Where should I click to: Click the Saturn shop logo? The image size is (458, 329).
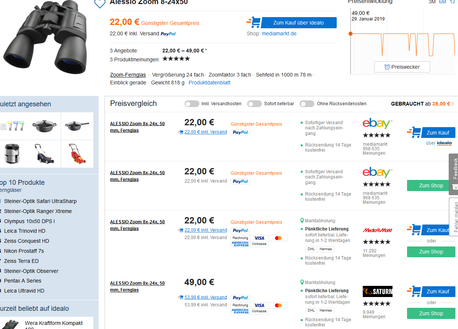pyautogui.click(x=377, y=291)
